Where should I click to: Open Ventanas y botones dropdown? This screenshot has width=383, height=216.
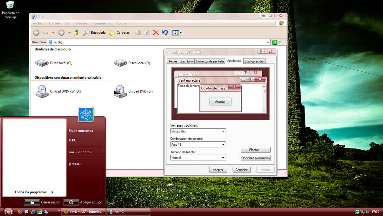pos(198,131)
